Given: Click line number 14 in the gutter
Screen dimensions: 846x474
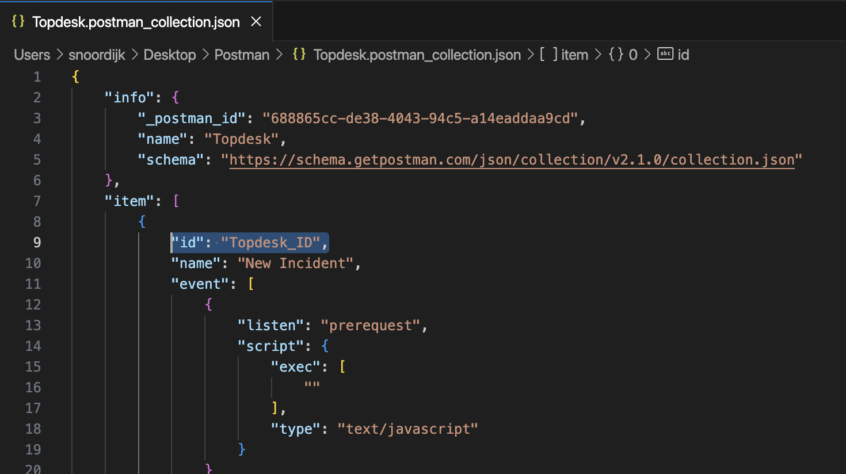Looking at the screenshot, I should [x=33, y=346].
